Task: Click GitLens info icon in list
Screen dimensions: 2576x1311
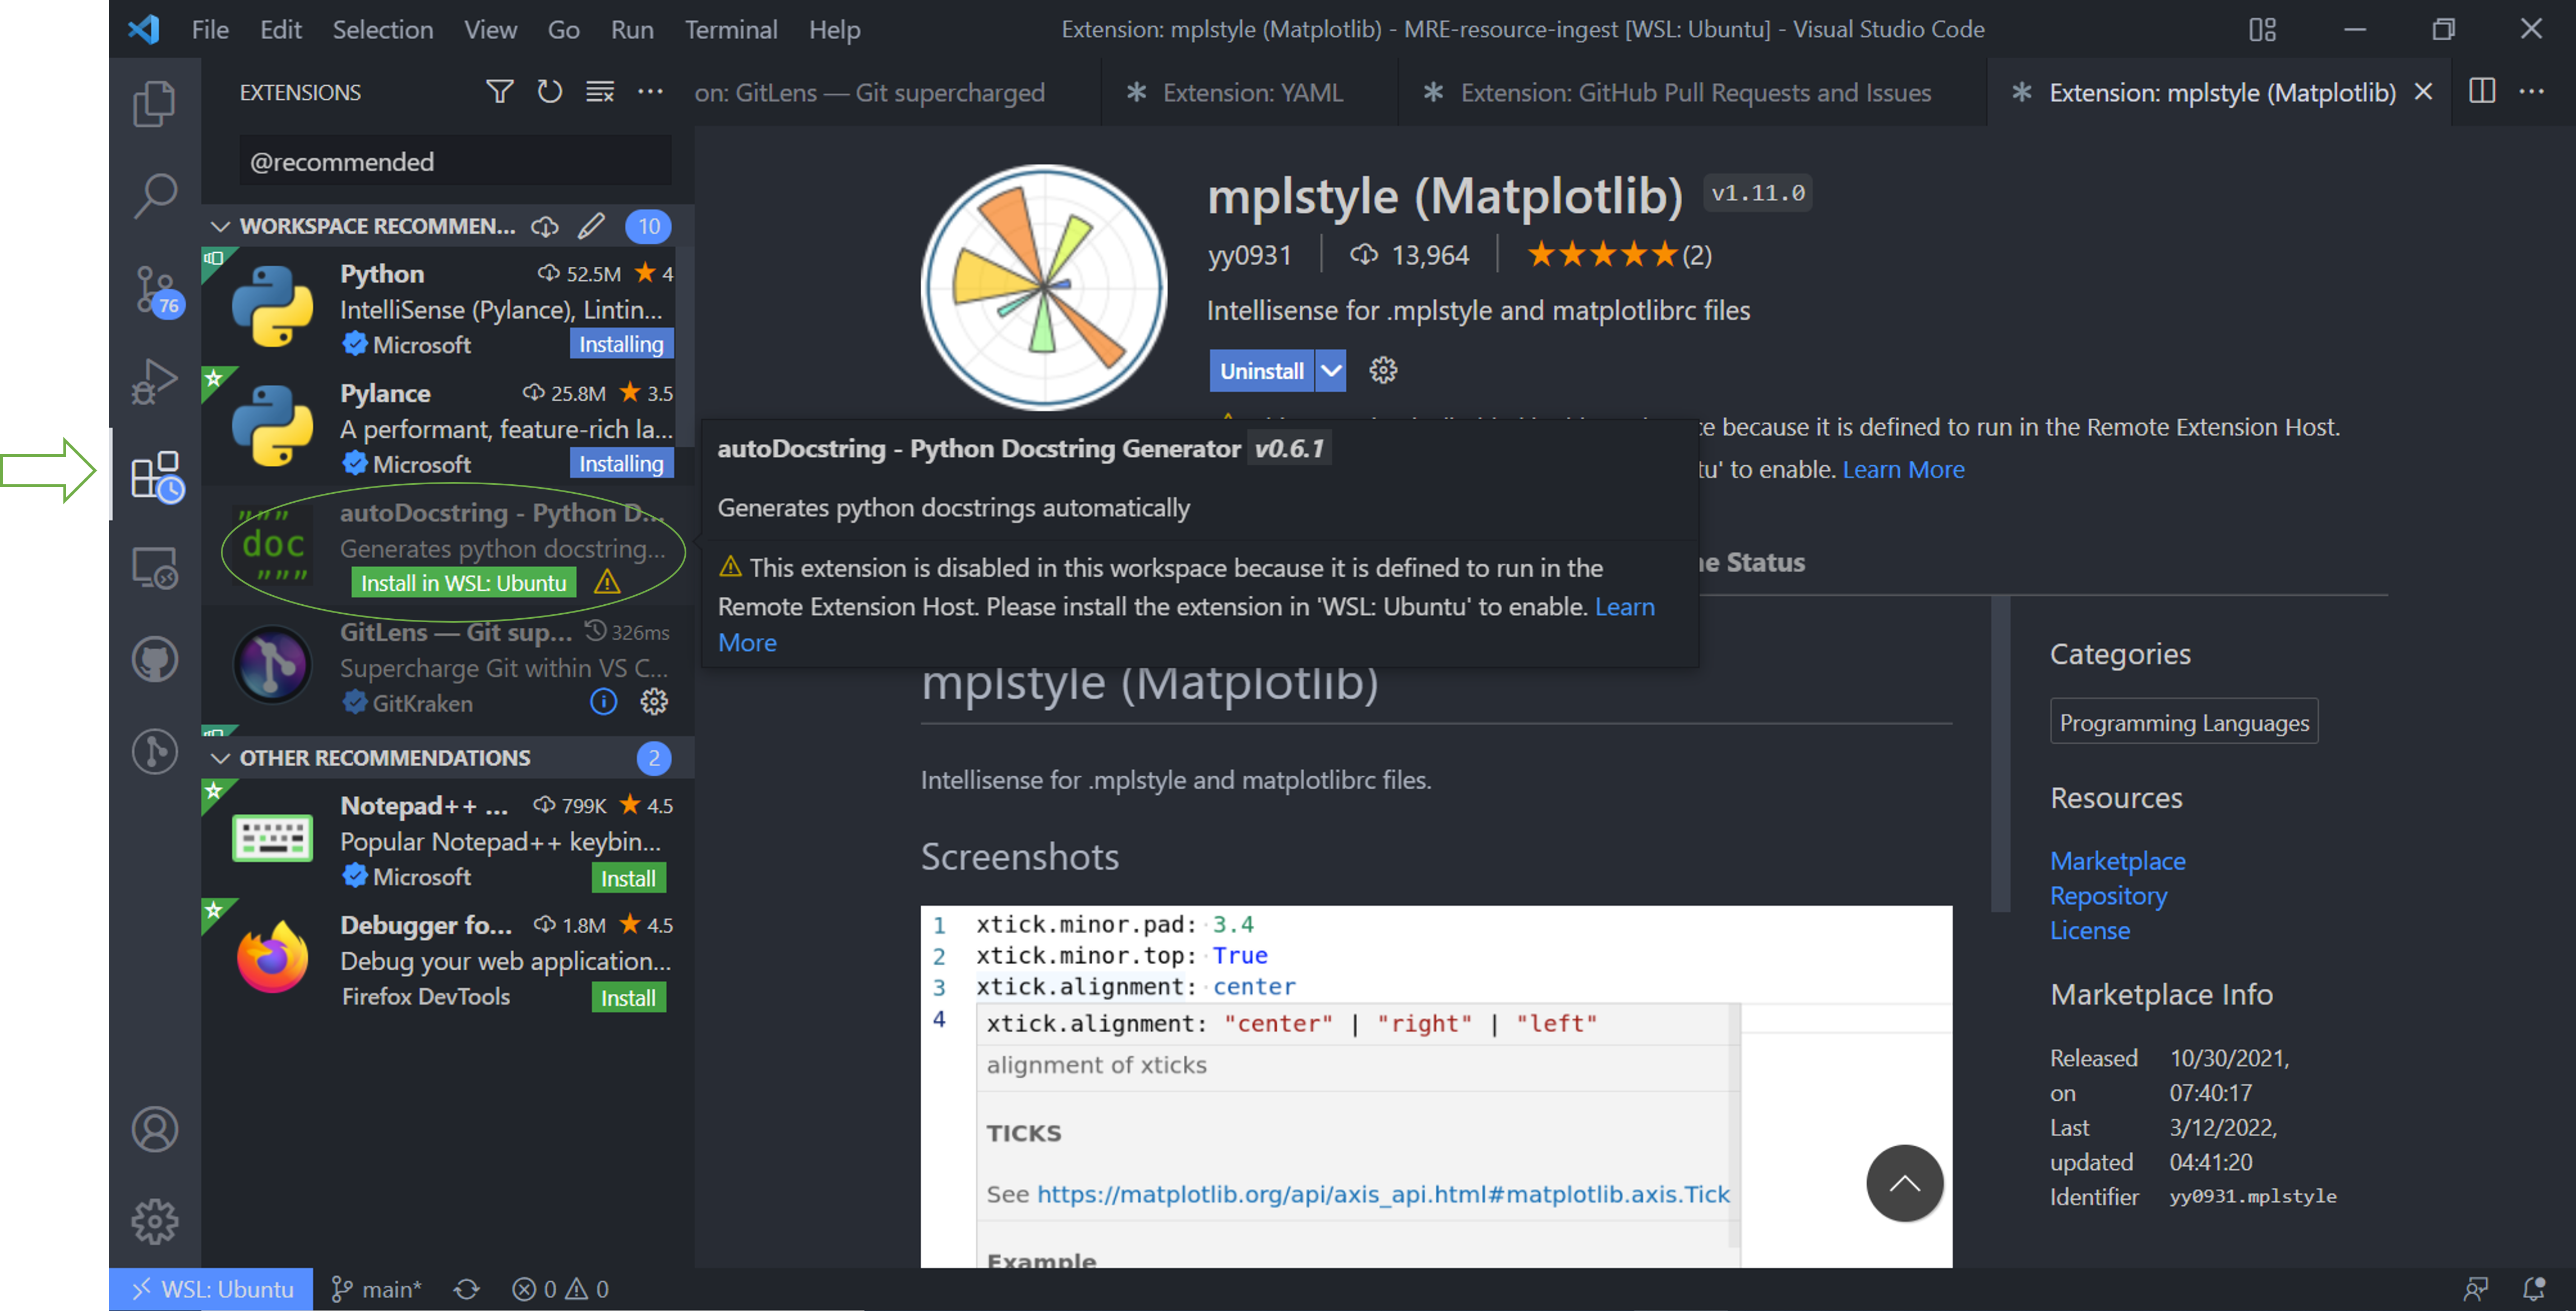Action: point(604,702)
